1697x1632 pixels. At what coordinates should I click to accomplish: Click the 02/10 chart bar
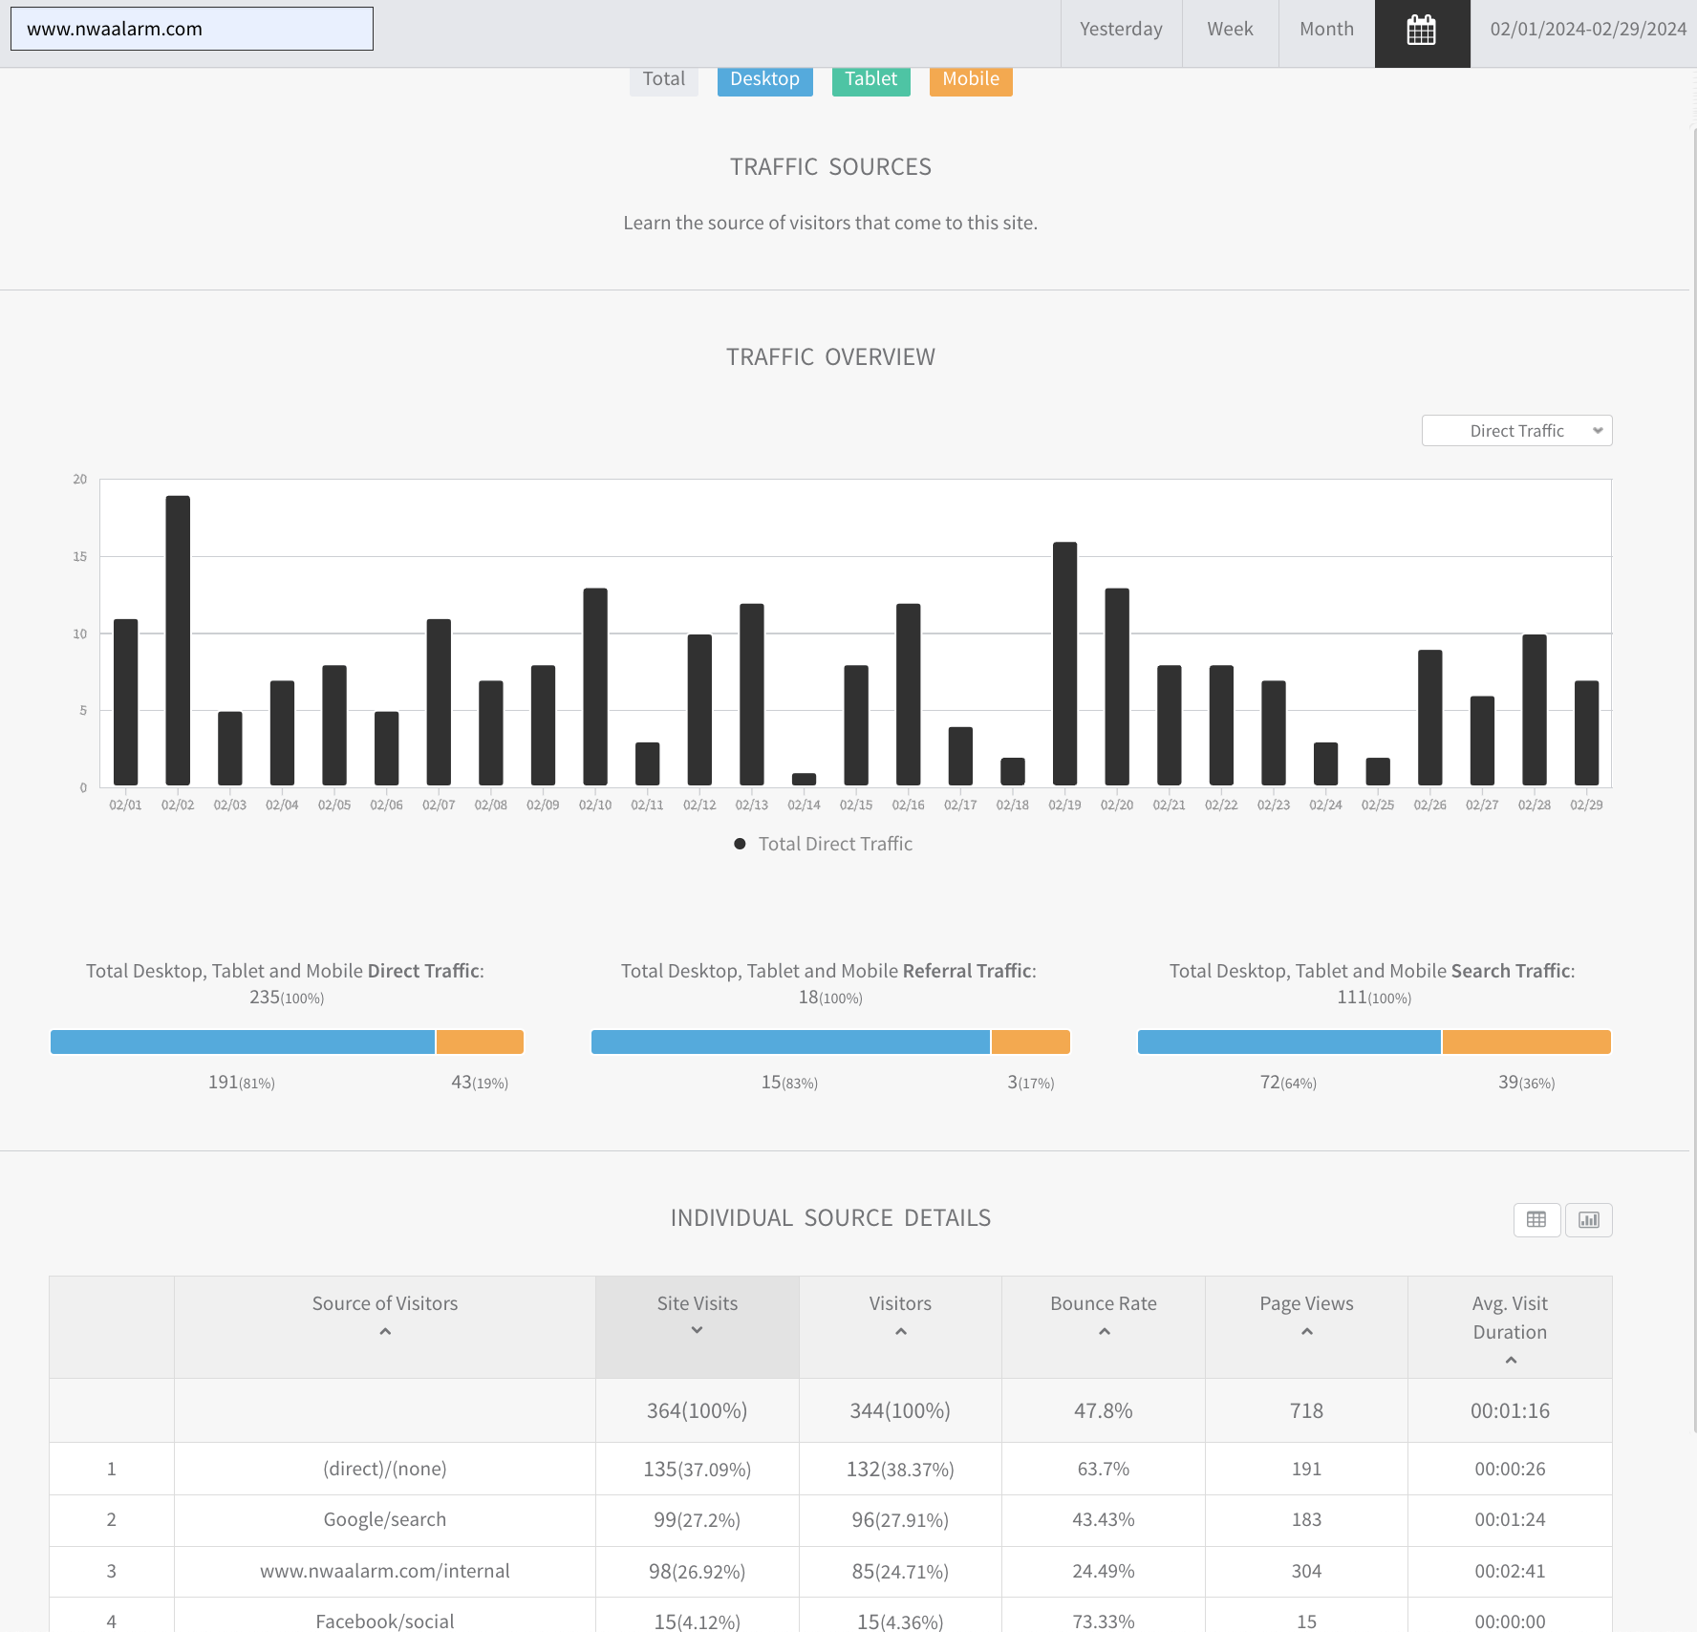click(595, 687)
